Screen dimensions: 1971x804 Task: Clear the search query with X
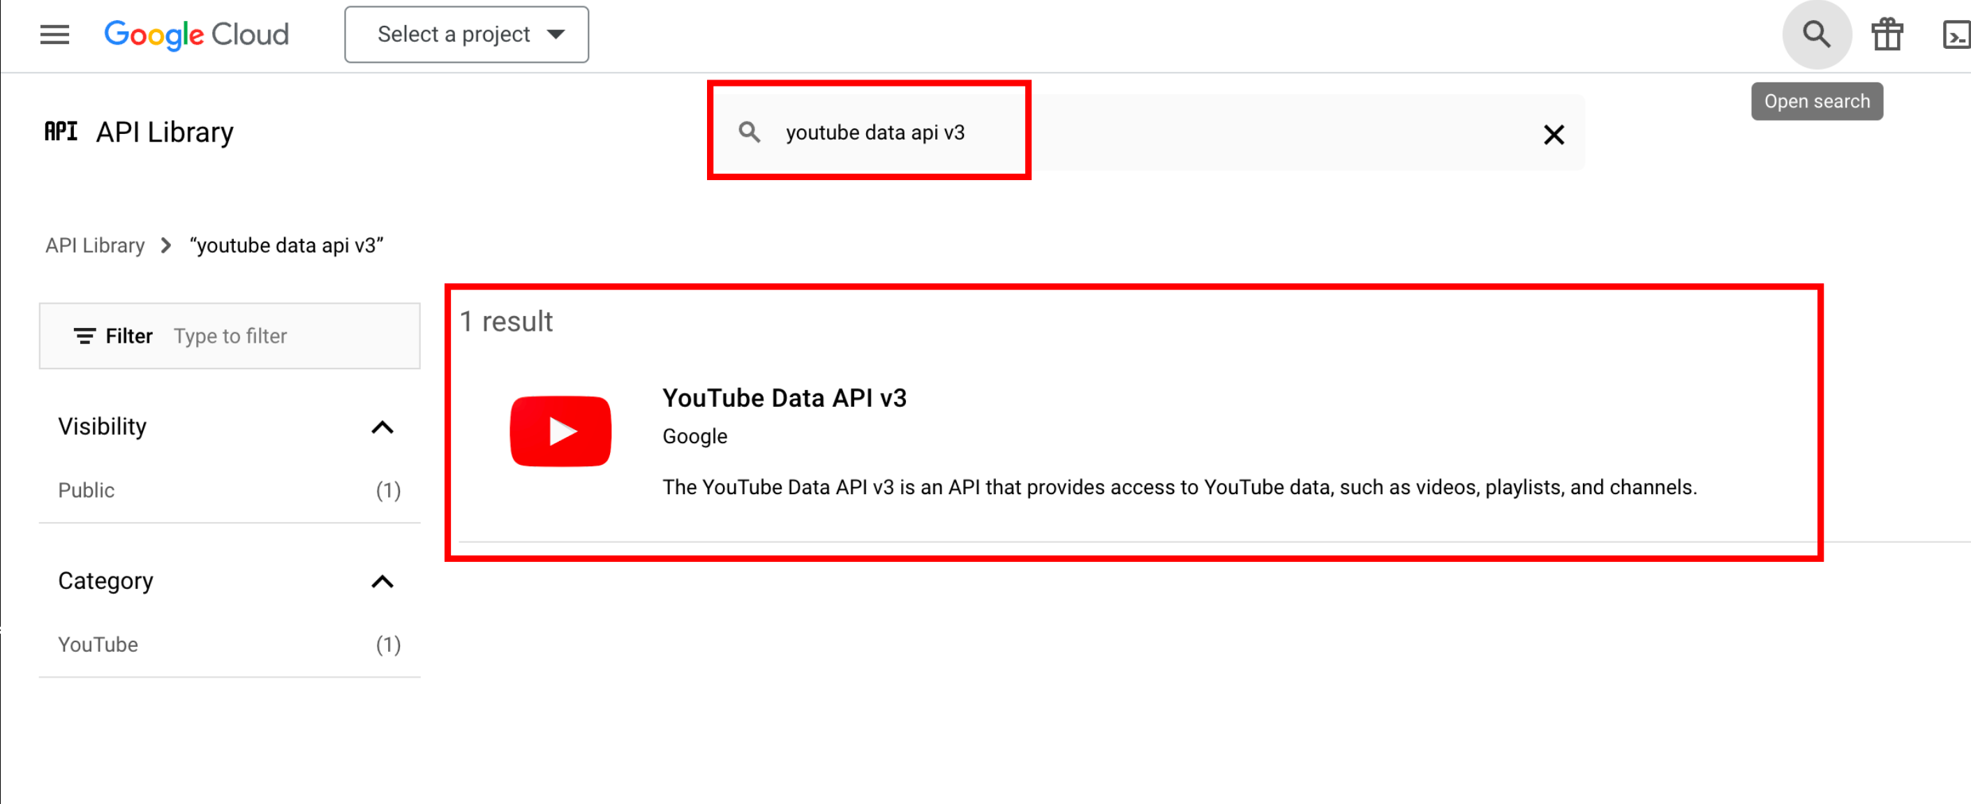click(1553, 135)
